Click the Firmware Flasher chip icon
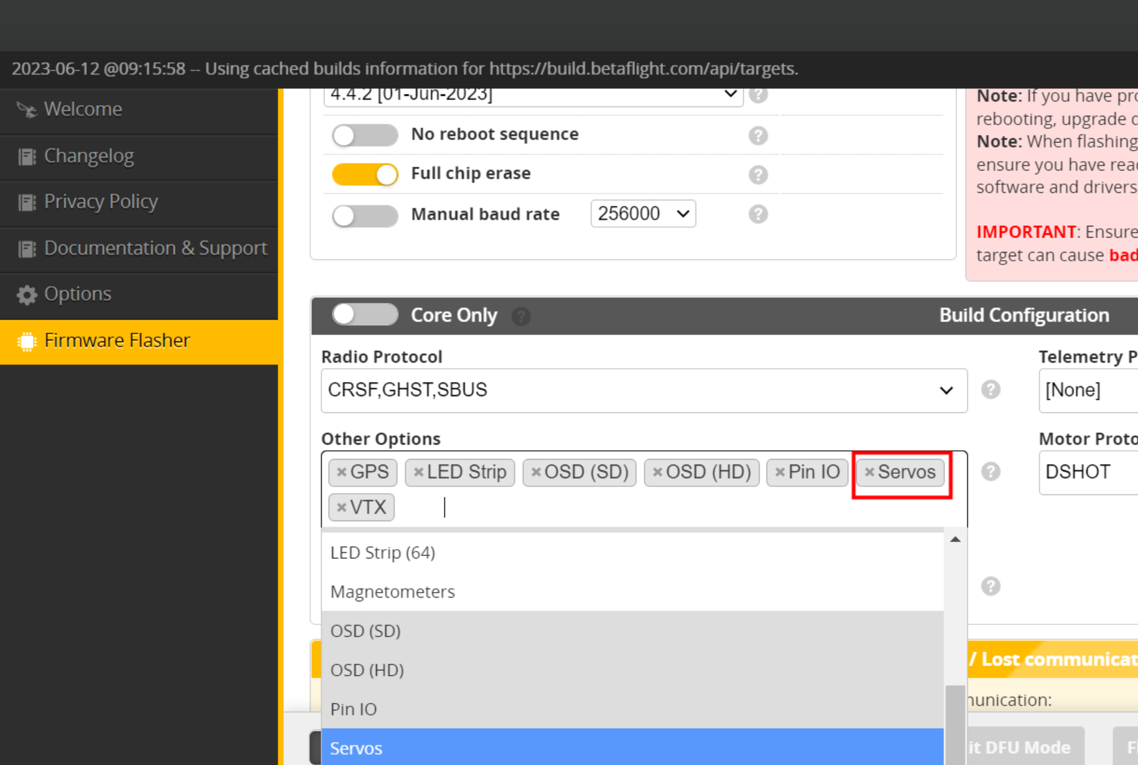 click(x=27, y=341)
